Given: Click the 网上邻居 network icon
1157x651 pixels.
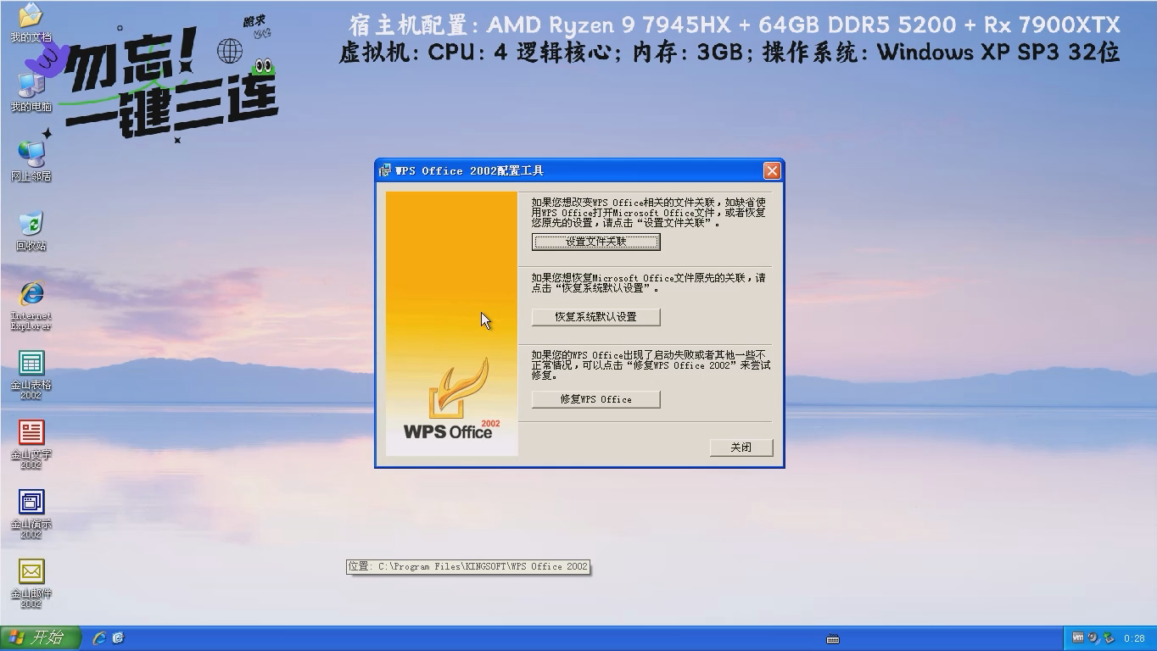Looking at the screenshot, I should (31, 161).
